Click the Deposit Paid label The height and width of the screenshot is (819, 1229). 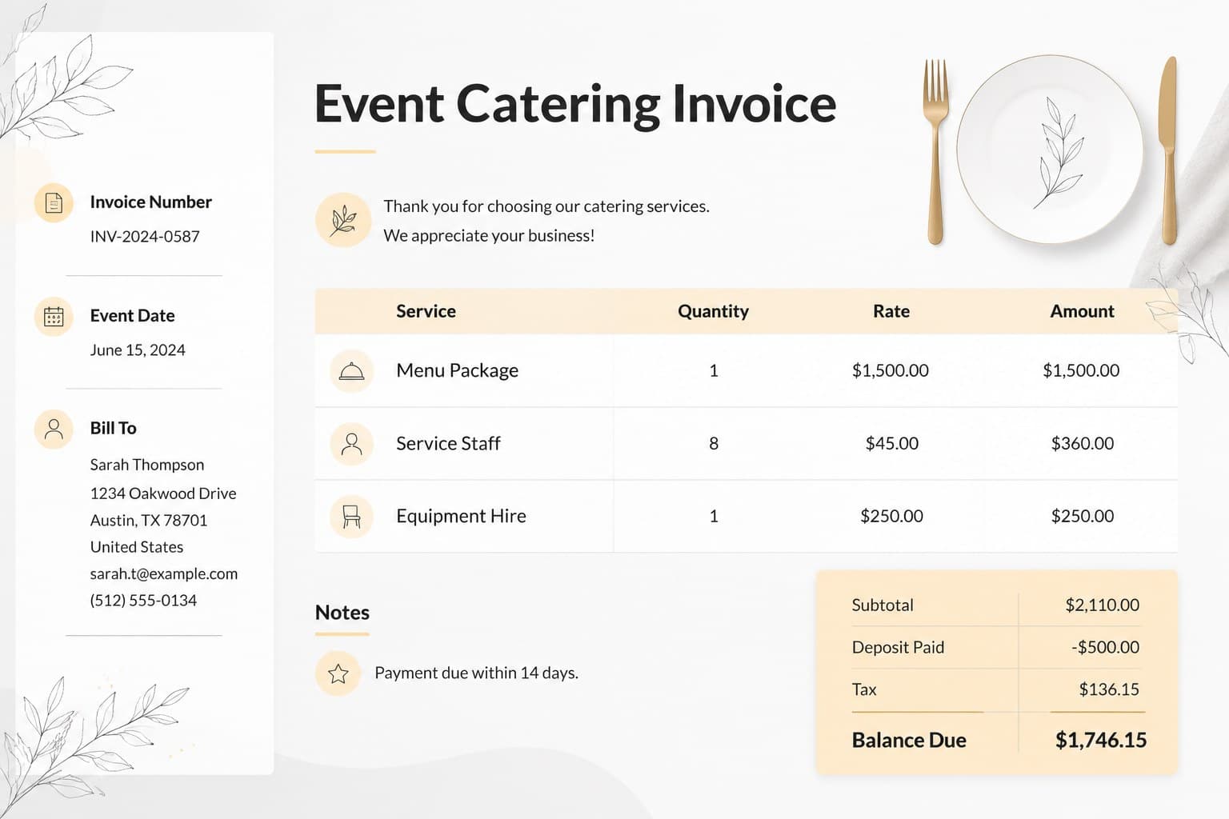[898, 648]
